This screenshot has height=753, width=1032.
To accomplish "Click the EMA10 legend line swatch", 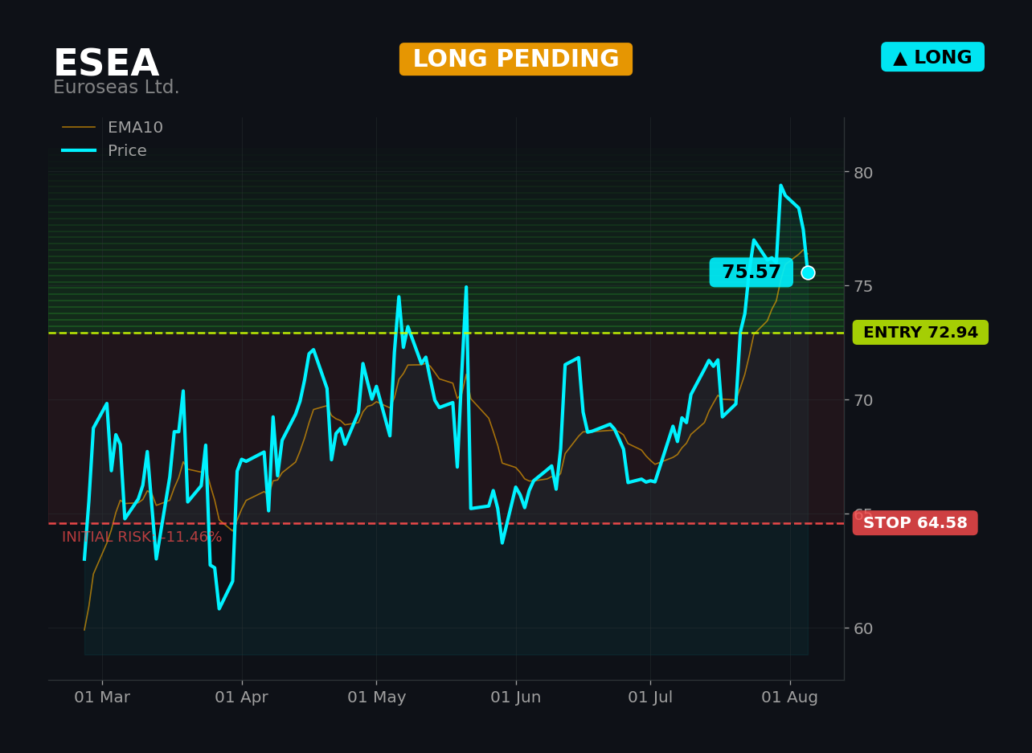I will [79, 128].
